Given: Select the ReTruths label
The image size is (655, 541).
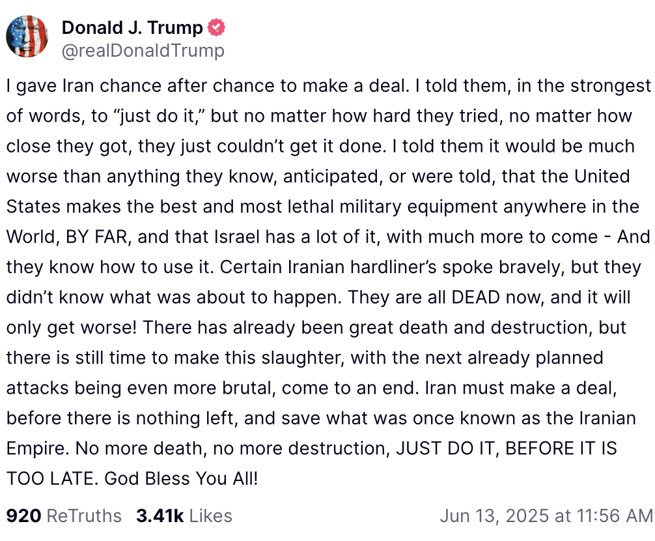Looking at the screenshot, I should tap(84, 516).
